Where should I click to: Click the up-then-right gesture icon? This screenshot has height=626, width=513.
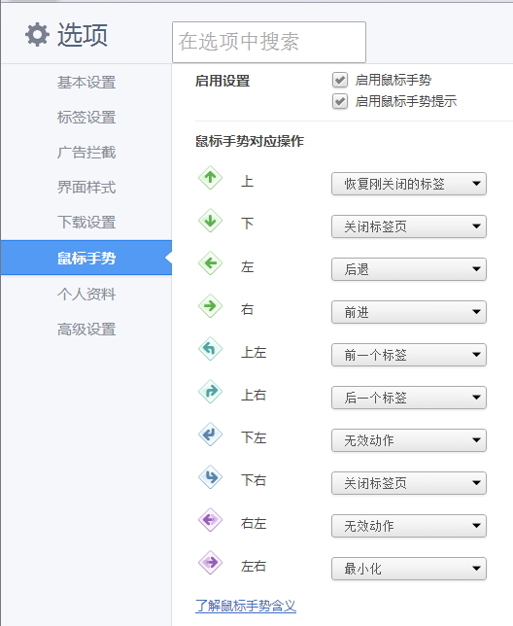click(x=210, y=391)
